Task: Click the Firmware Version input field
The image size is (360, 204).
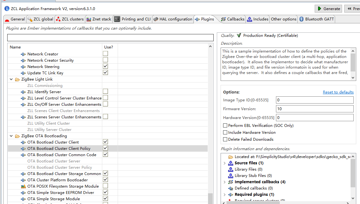Action: point(315,109)
